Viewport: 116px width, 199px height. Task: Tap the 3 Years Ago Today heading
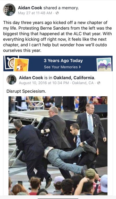point(63,61)
